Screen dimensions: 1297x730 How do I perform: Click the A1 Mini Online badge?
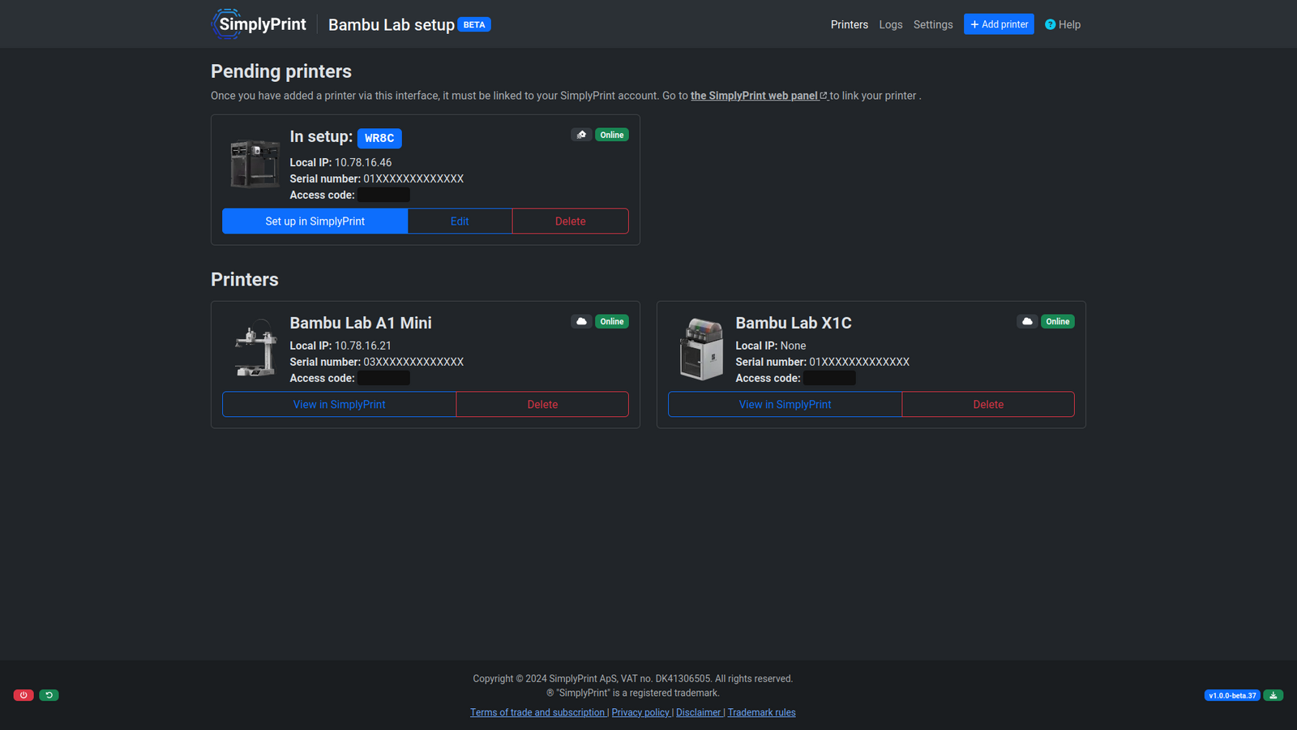(x=612, y=321)
